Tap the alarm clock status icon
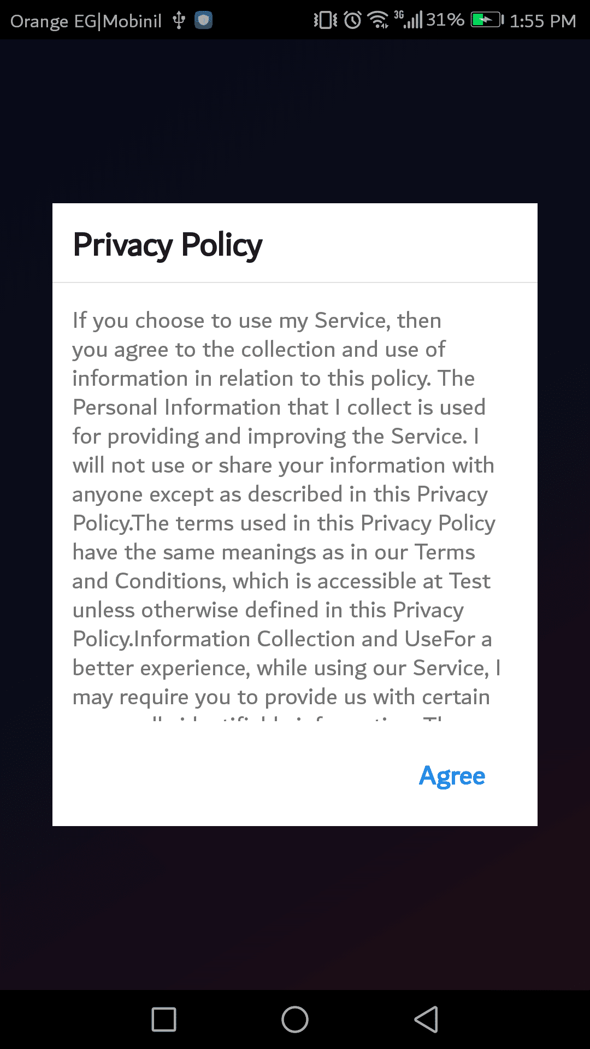The image size is (590, 1049). (353, 21)
